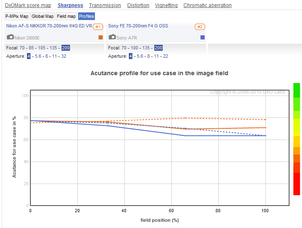This screenshot has height=228, width=302.
Task: Click the Nikon D800E camera icon
Action: (x=10, y=37)
